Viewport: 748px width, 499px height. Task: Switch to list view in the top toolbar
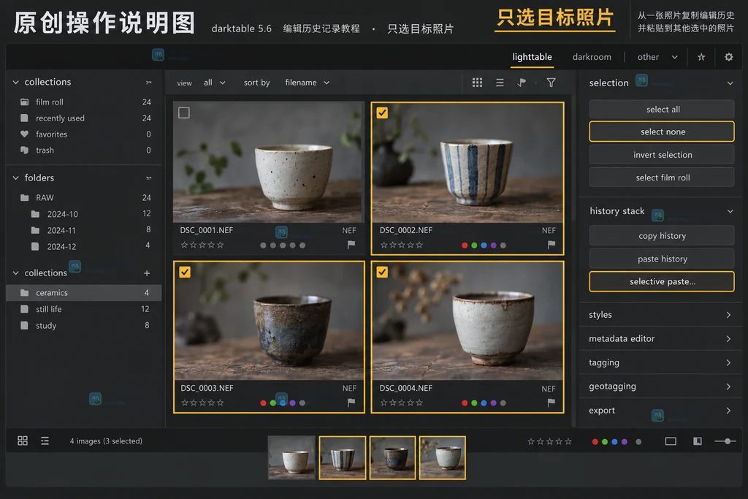tap(500, 83)
